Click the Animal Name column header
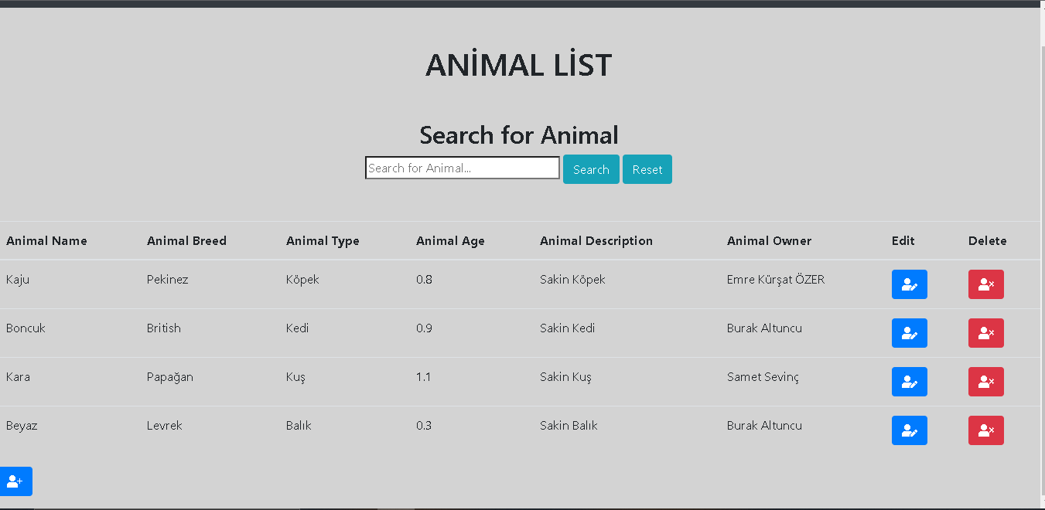Viewport: 1045px width, 510px height. (48, 240)
